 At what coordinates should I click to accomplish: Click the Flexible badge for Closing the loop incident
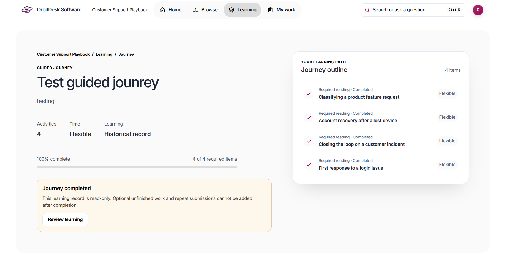pyautogui.click(x=447, y=141)
